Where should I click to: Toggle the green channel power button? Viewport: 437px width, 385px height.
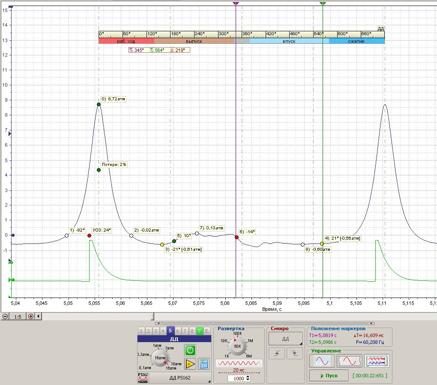pos(190,350)
